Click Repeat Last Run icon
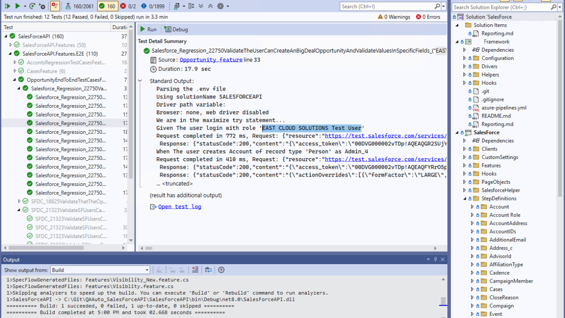 (x=32, y=6)
